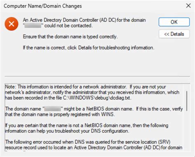195x157 pixels.
Task: Click the 'If the name is correct' sentence
Action: pos(88,48)
